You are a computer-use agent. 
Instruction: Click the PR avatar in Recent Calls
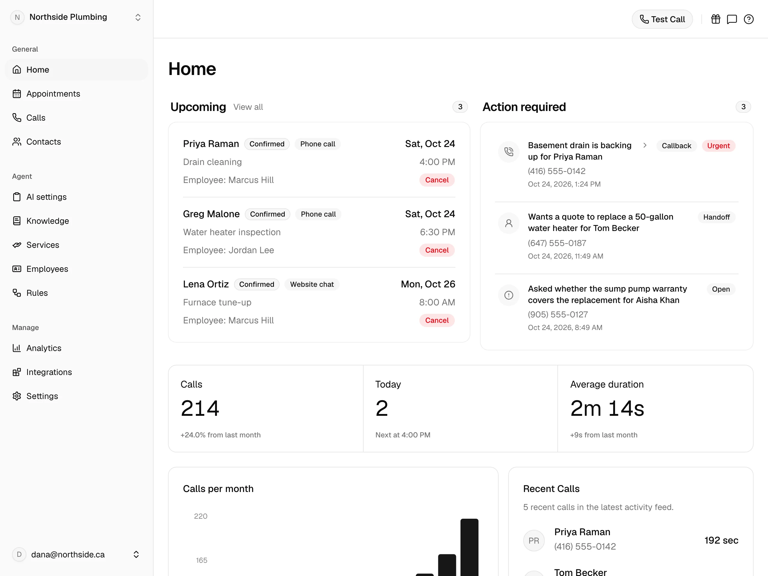point(534,540)
